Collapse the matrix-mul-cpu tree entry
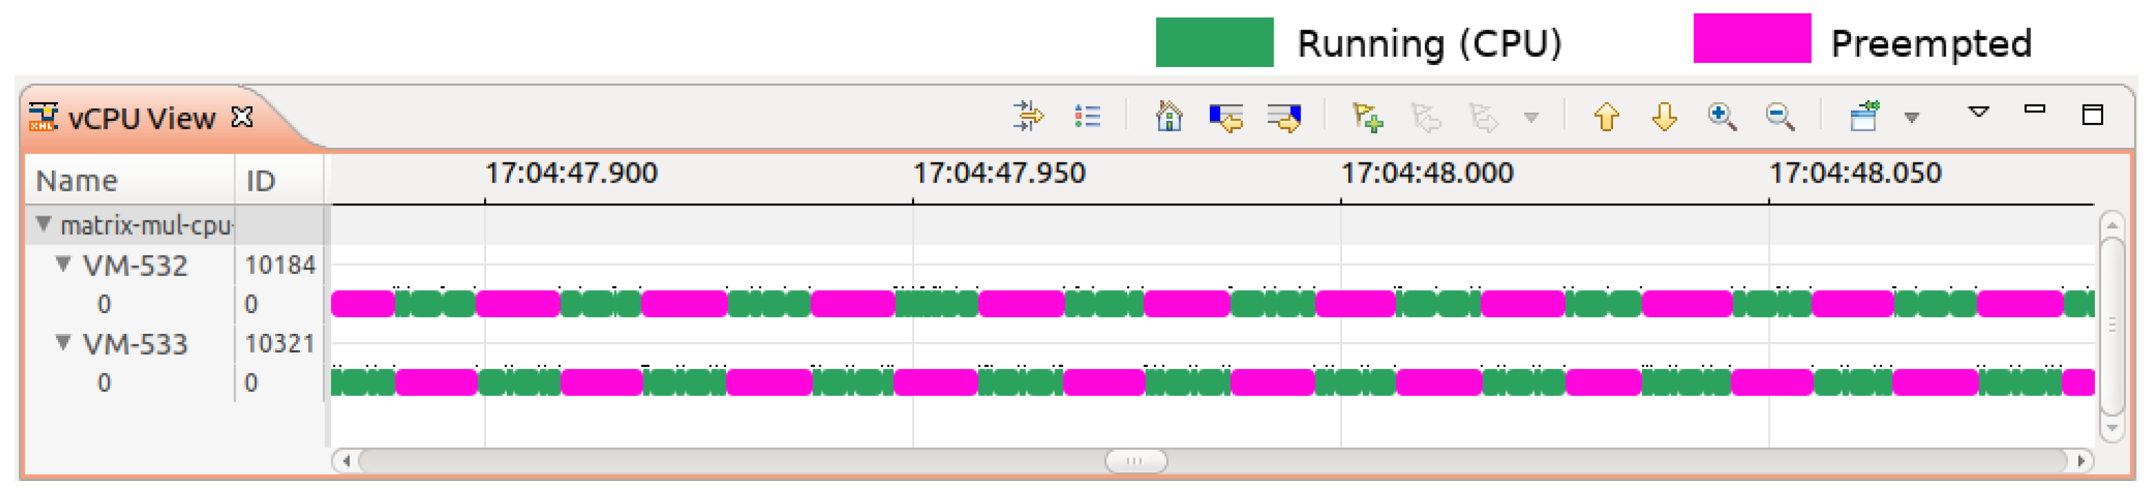This screenshot has width=2153, height=499. coord(44,224)
